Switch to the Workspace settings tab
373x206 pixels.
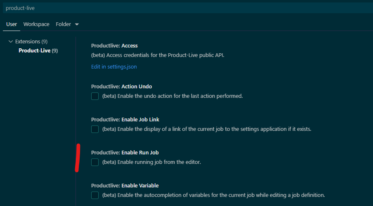point(36,24)
